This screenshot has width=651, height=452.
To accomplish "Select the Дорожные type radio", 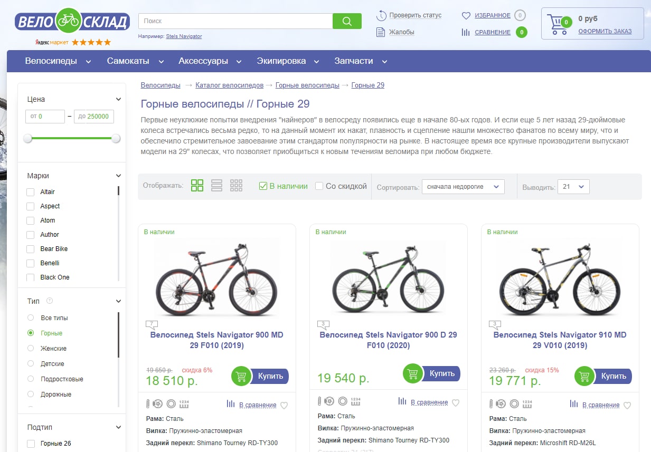I will point(31,394).
